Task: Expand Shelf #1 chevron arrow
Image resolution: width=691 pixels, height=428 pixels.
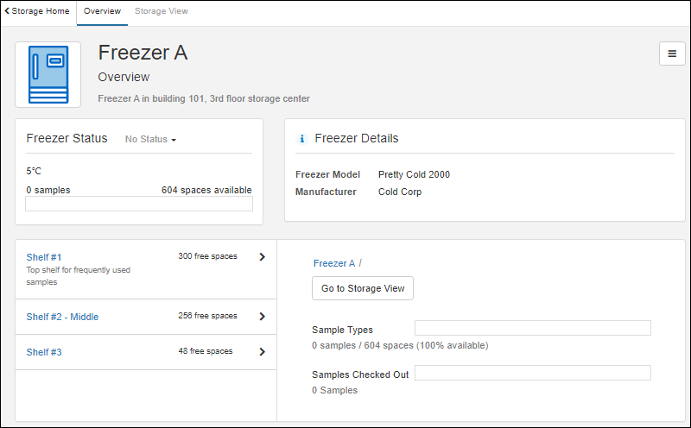Action: coord(262,256)
